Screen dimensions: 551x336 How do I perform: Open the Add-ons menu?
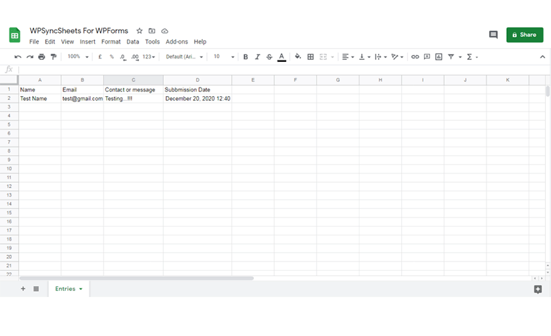pyautogui.click(x=177, y=42)
